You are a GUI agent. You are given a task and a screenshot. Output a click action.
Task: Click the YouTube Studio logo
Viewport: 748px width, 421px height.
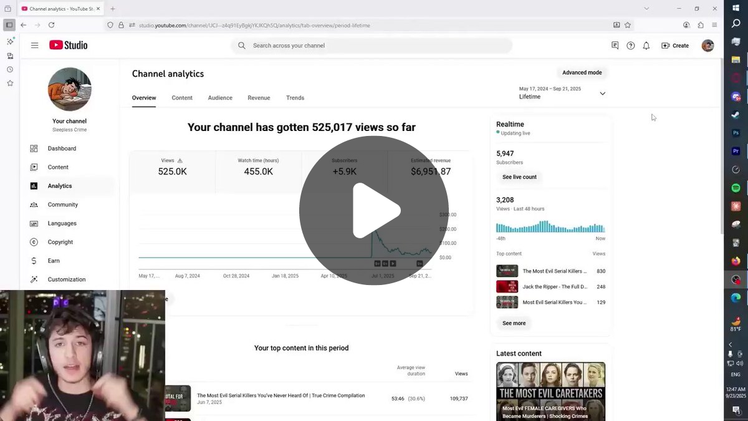tap(69, 45)
